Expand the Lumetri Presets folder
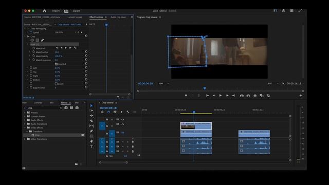 (25, 116)
